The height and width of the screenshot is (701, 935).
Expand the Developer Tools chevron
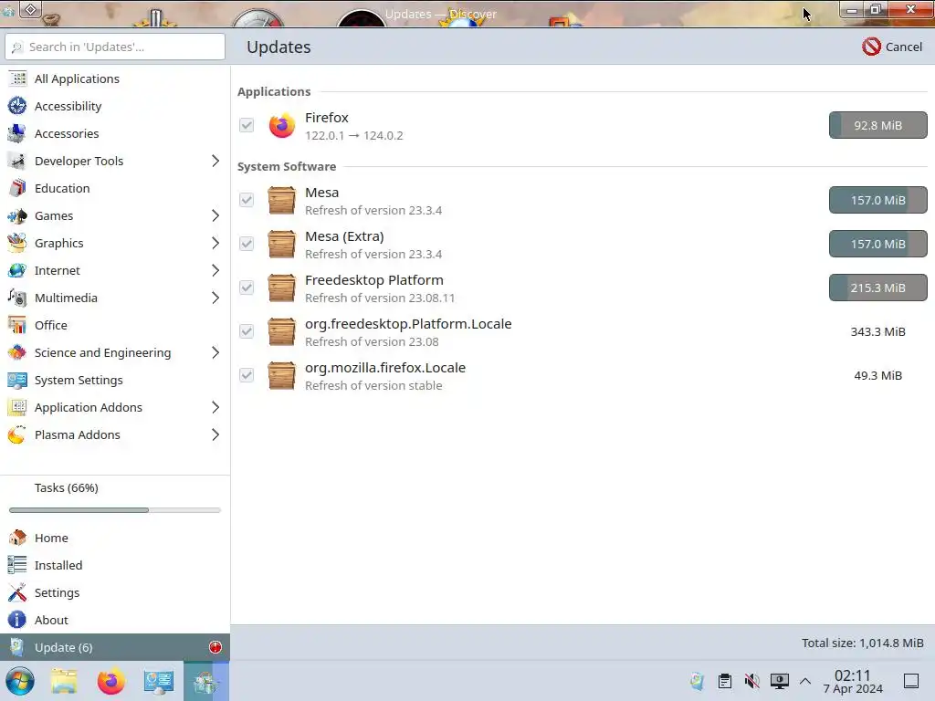tap(215, 161)
